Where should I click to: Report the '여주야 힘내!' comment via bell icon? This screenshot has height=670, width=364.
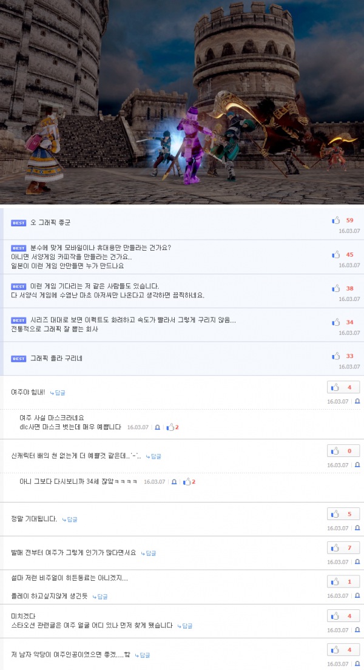click(x=357, y=402)
